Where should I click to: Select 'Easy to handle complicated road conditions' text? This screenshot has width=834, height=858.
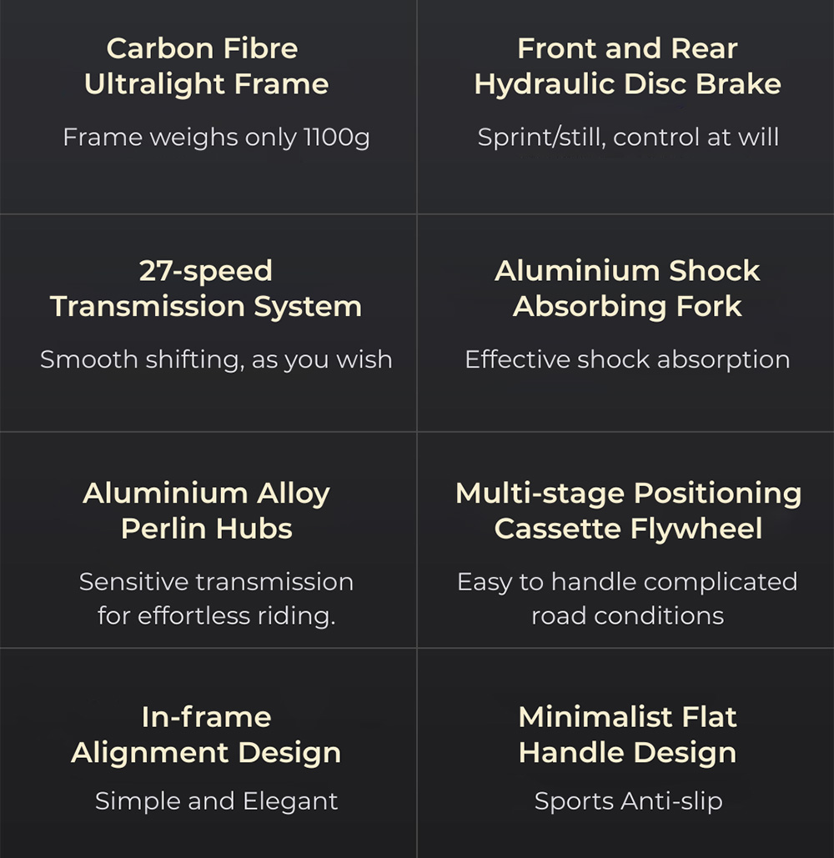click(627, 598)
